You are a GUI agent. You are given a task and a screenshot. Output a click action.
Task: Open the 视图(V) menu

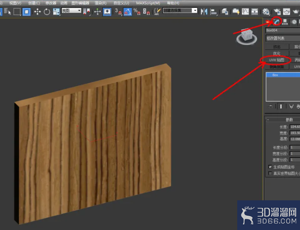coord(15,3)
